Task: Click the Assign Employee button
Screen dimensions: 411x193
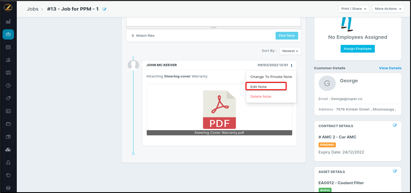Action: tap(358, 49)
